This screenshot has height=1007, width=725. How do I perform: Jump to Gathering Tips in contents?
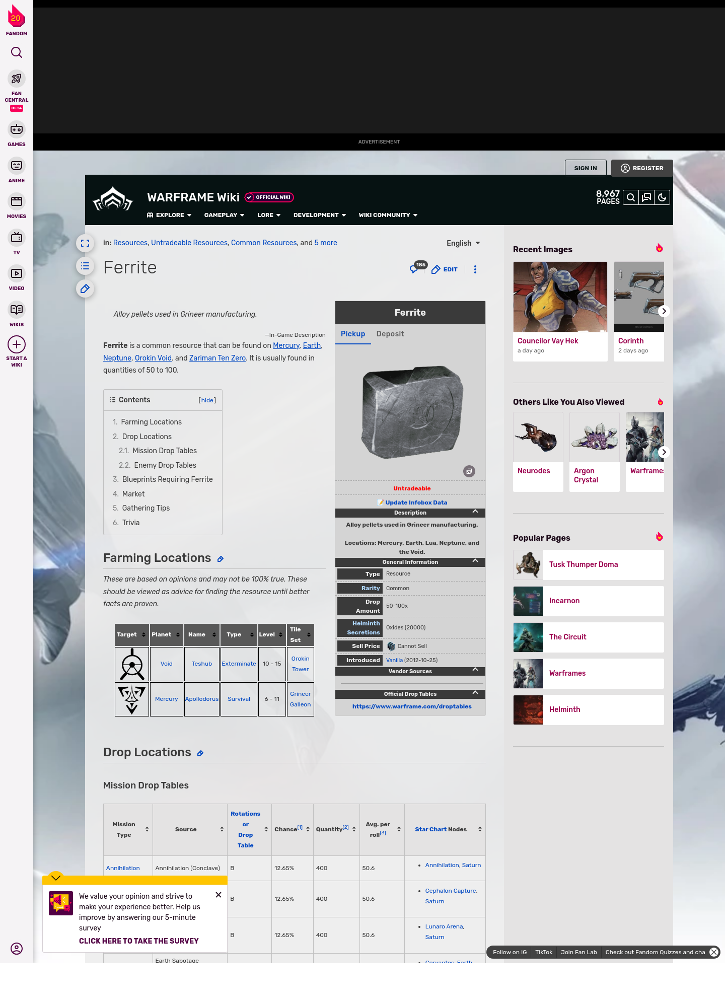tap(146, 508)
